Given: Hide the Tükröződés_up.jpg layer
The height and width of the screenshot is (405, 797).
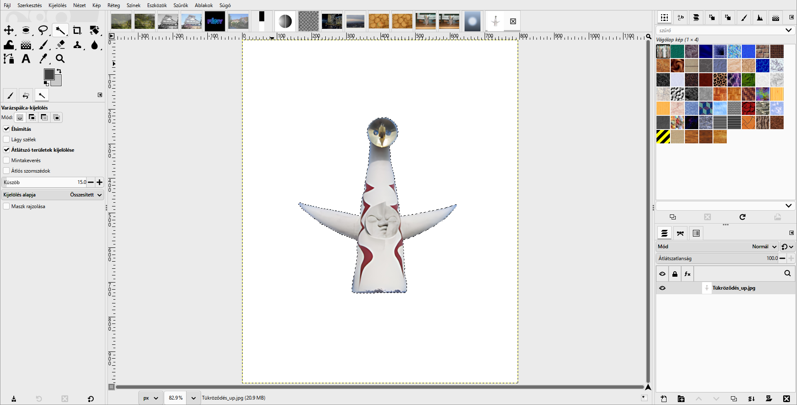Looking at the screenshot, I should [x=662, y=288].
